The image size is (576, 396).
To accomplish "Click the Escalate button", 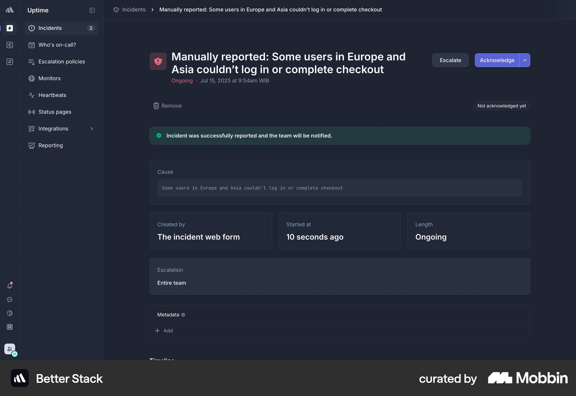I will pyautogui.click(x=450, y=60).
